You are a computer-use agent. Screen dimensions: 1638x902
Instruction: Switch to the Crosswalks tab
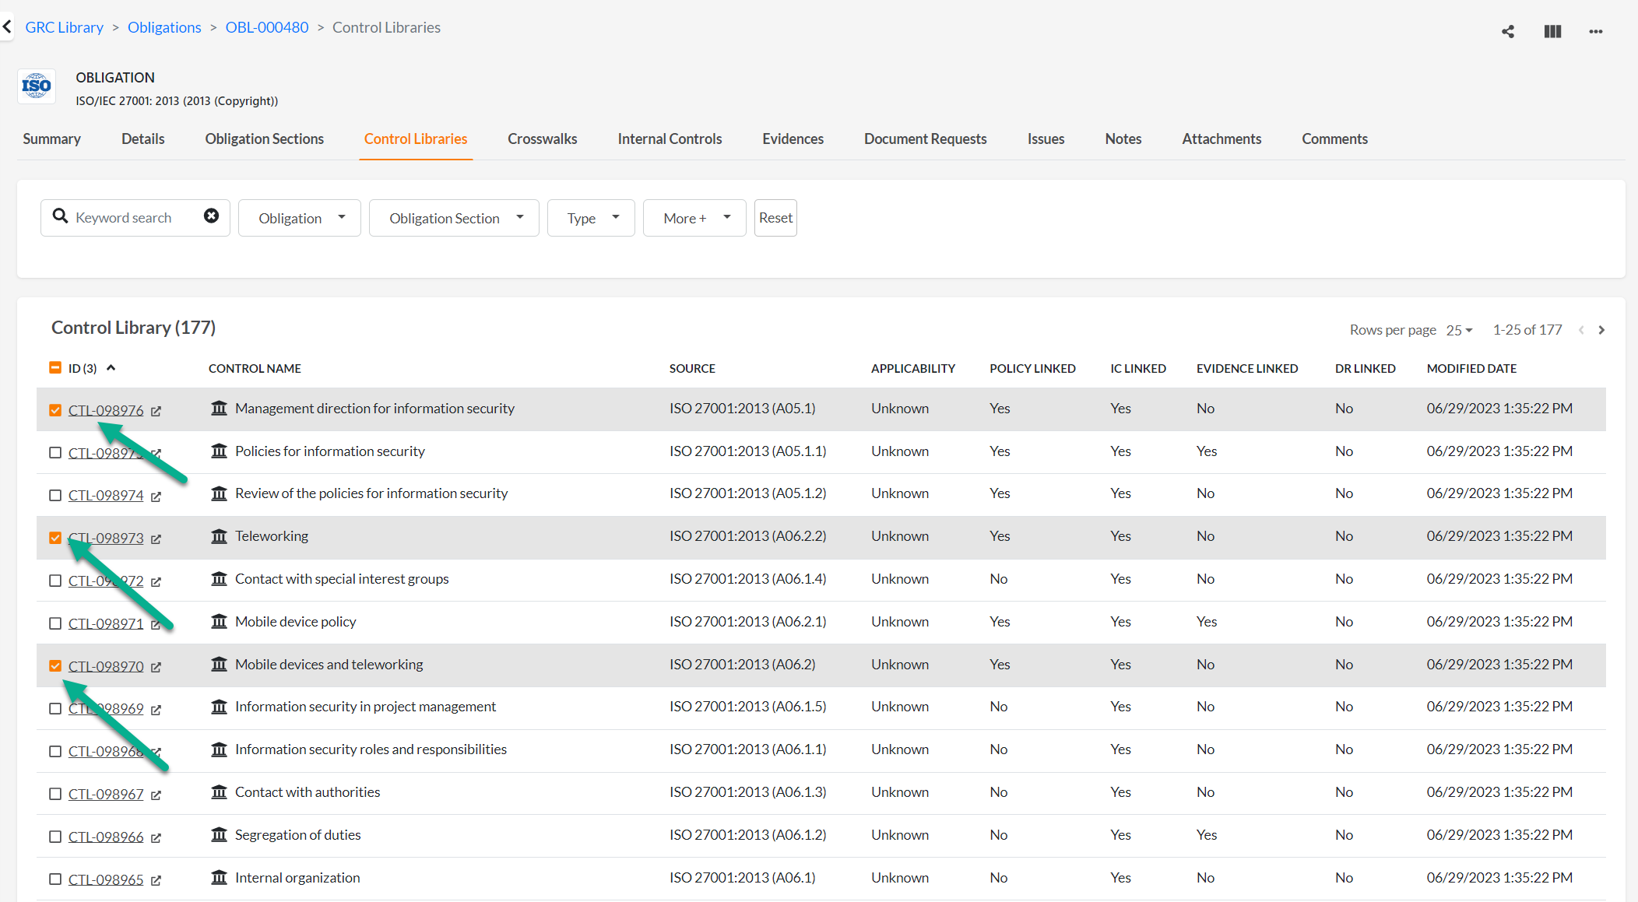coord(542,139)
